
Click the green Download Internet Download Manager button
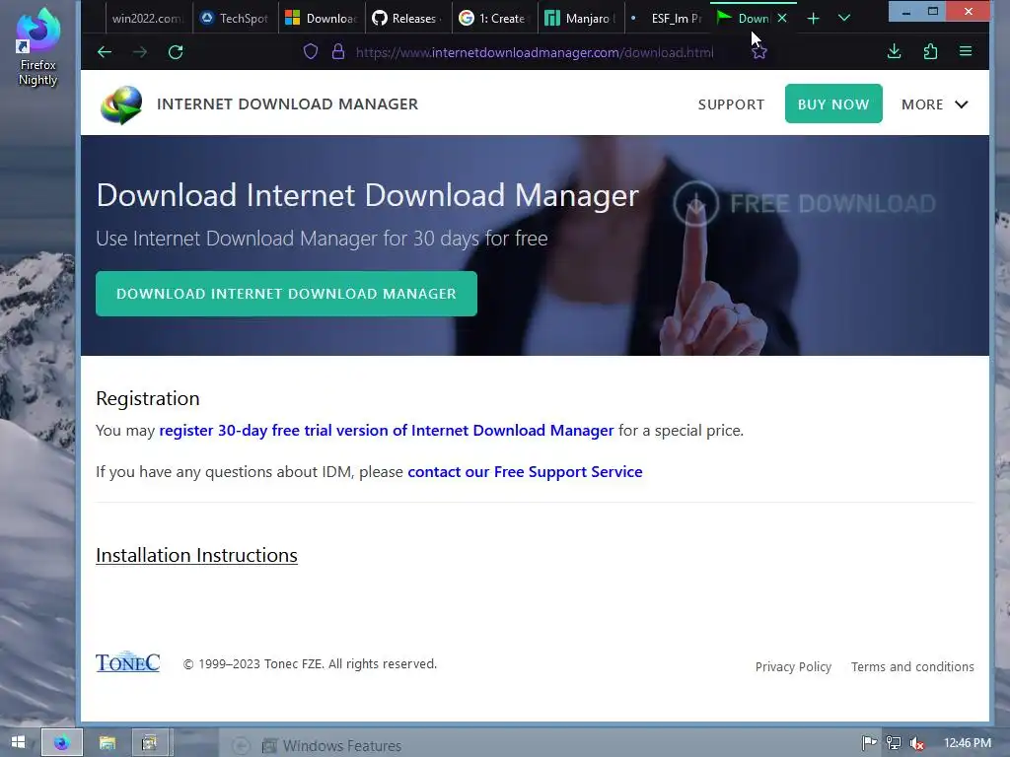[286, 294]
